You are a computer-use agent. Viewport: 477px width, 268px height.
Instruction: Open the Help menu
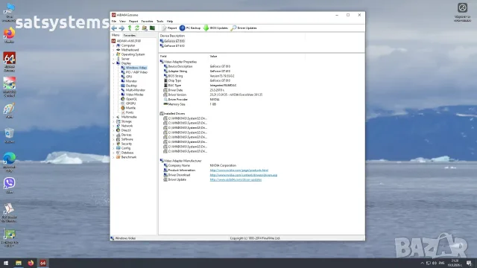[x=170, y=22]
